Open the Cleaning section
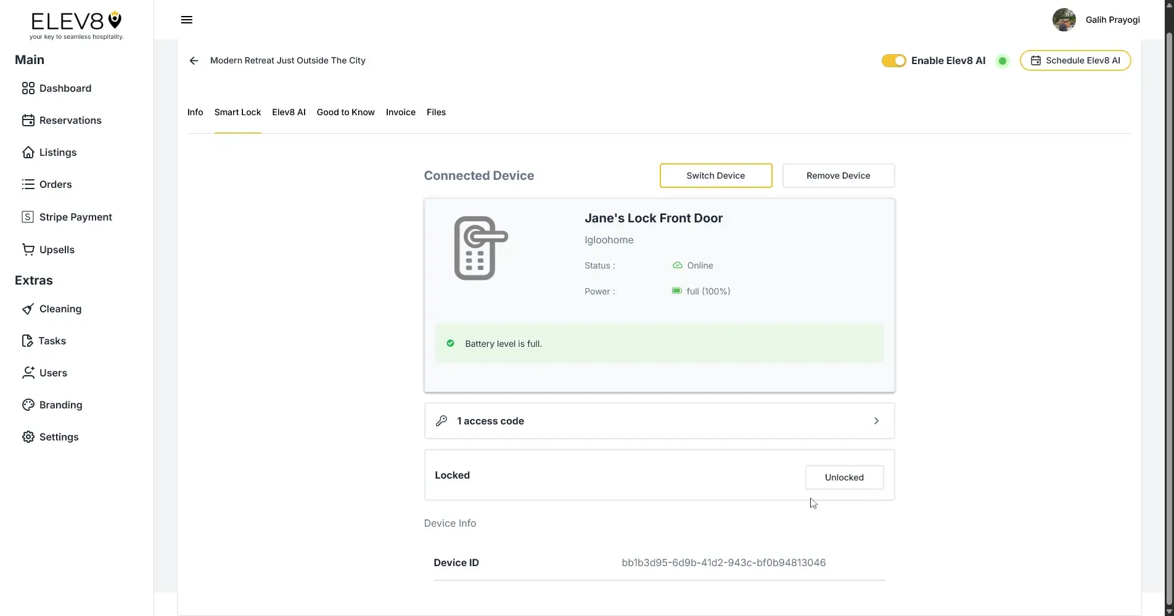 point(60,309)
